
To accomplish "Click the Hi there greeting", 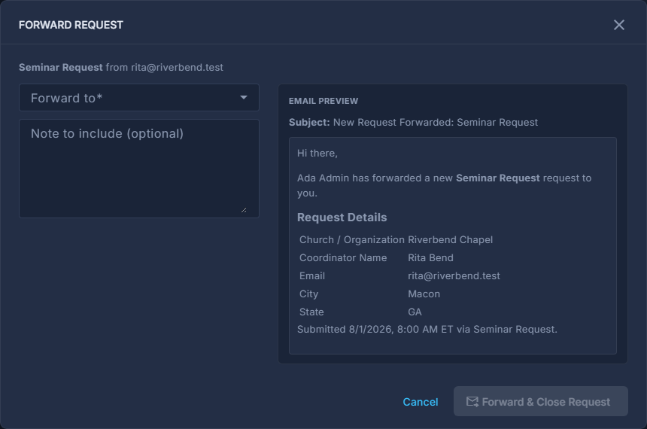I will [317, 154].
